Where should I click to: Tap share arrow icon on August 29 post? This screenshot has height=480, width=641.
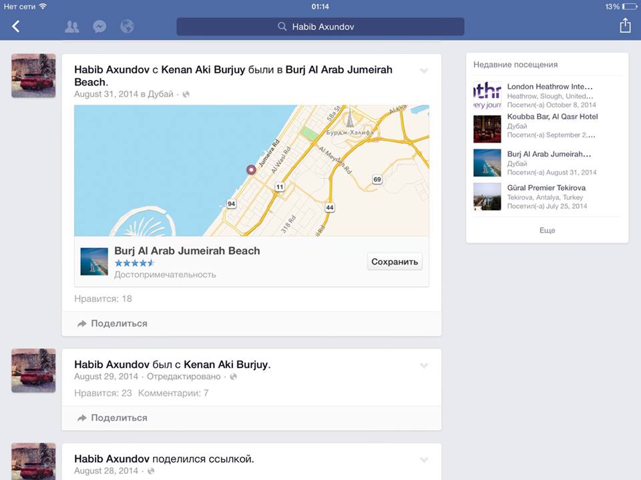82,418
